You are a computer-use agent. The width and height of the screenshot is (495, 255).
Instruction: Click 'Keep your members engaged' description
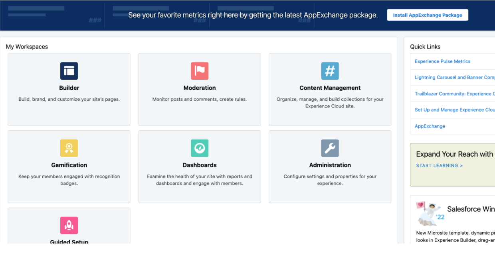click(69, 180)
